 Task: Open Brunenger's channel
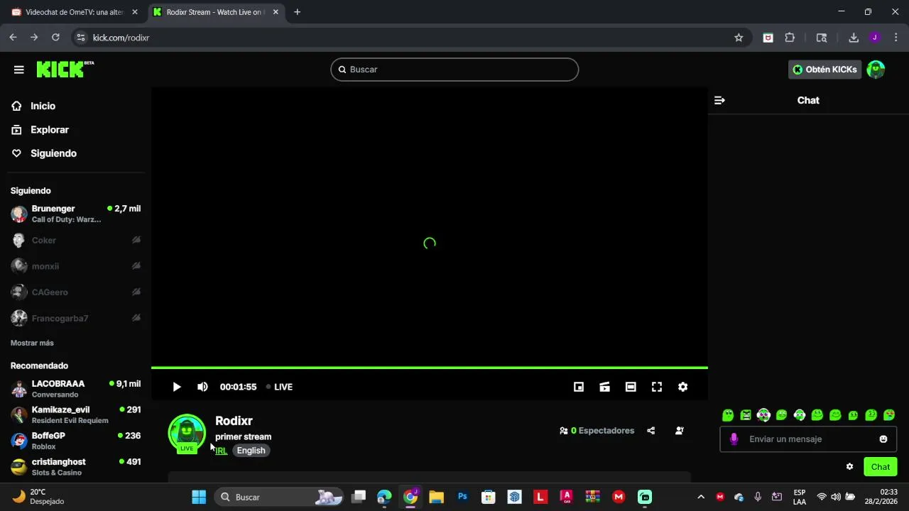tap(75, 214)
